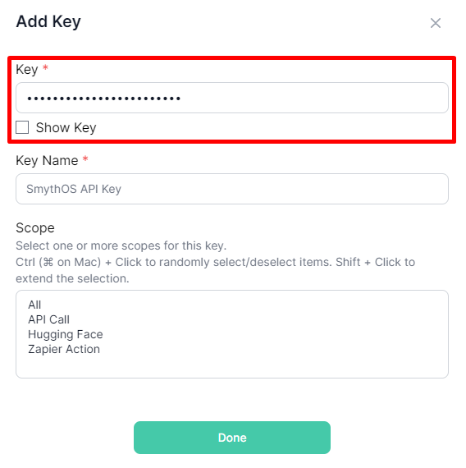Screen dimensions: 466x468
Task: Click the 'Select one or more scopes' hint
Action: 121,246
